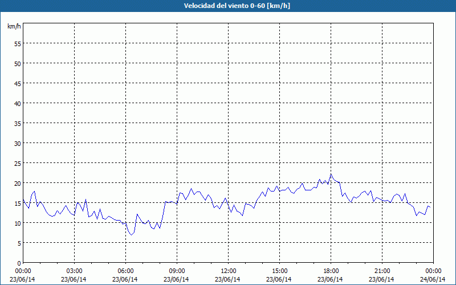This screenshot has height=285, width=456.
Task: Click the 0 value on the y-axis
Action: [x=19, y=263]
